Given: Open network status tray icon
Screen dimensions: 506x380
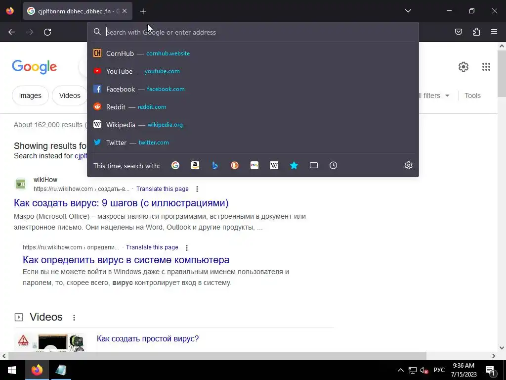Looking at the screenshot, I should click(413, 370).
